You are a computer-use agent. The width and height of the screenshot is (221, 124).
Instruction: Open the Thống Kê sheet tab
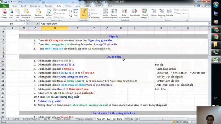[129, 119]
